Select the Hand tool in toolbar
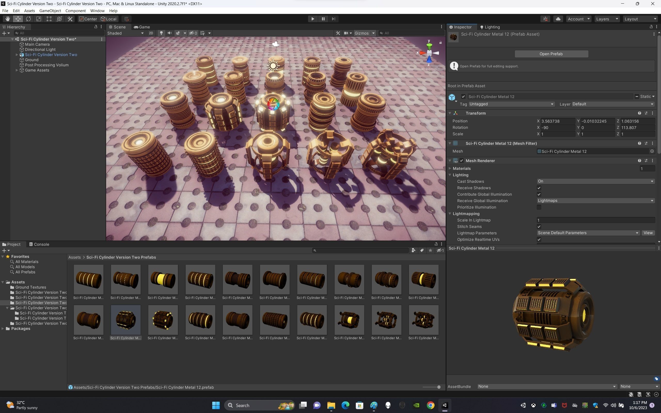661x413 pixels. click(8, 19)
